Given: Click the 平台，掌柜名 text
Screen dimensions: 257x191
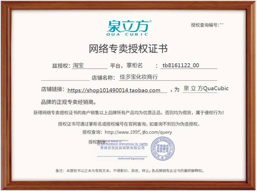Looking at the screenshot, I should (x=126, y=65).
